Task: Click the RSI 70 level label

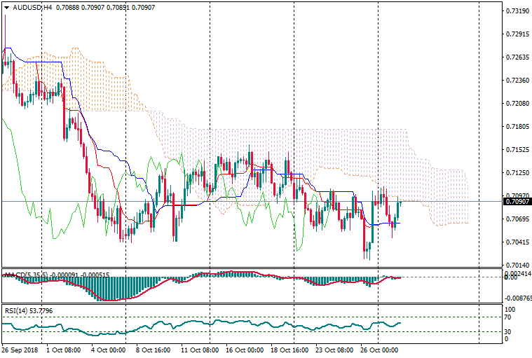Action: coord(509,317)
